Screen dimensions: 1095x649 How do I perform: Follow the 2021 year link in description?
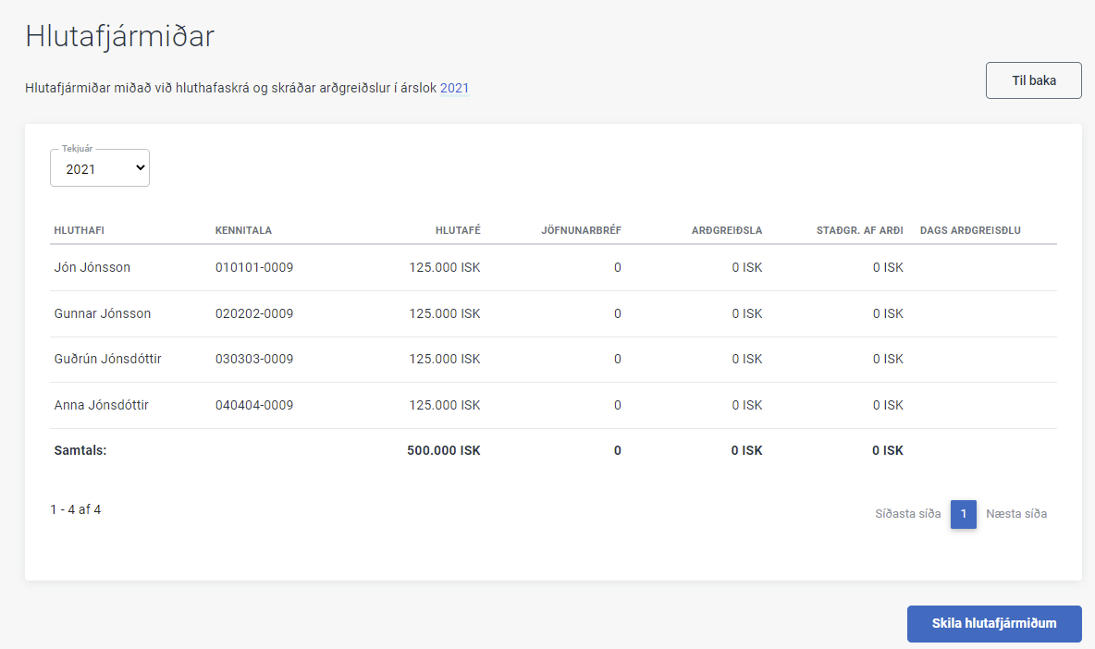pyautogui.click(x=455, y=88)
